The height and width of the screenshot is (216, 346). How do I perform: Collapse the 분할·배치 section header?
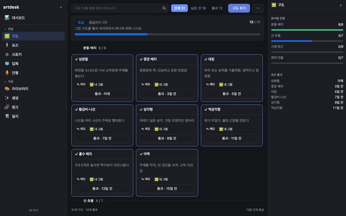tap(167, 48)
